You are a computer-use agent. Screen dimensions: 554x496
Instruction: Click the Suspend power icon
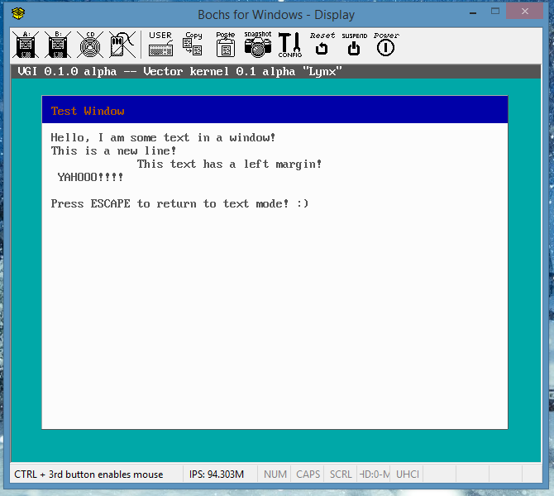pos(354,44)
